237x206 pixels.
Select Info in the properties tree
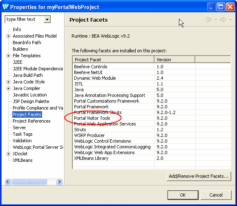(x=17, y=29)
